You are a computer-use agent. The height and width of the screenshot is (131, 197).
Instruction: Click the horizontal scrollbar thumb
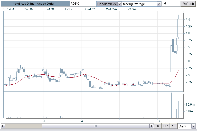click(96, 126)
